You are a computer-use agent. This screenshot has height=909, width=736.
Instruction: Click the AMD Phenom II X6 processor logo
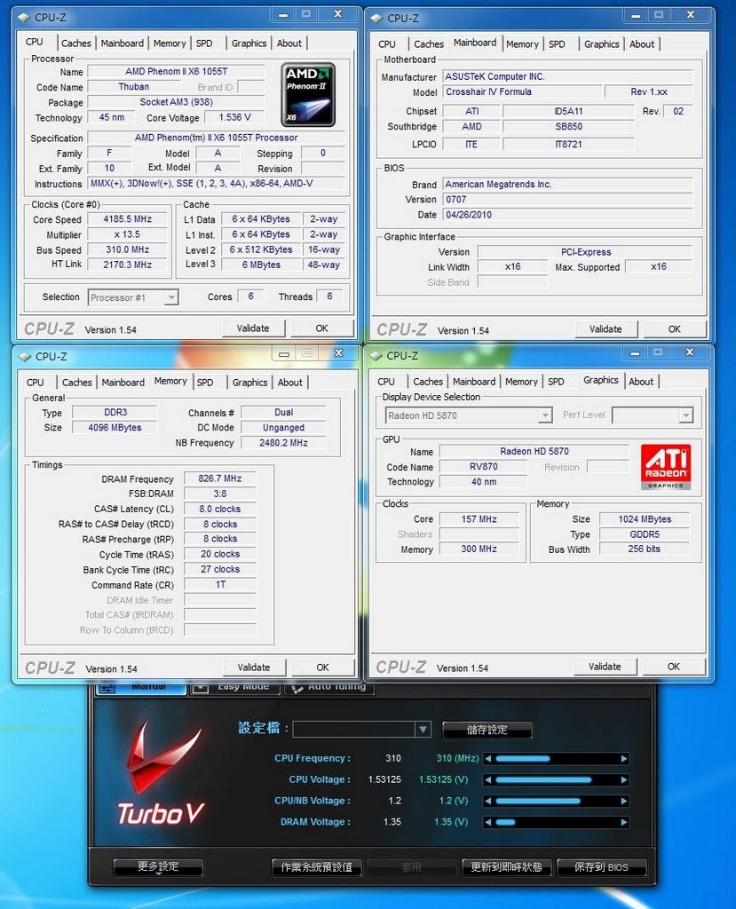[x=308, y=94]
